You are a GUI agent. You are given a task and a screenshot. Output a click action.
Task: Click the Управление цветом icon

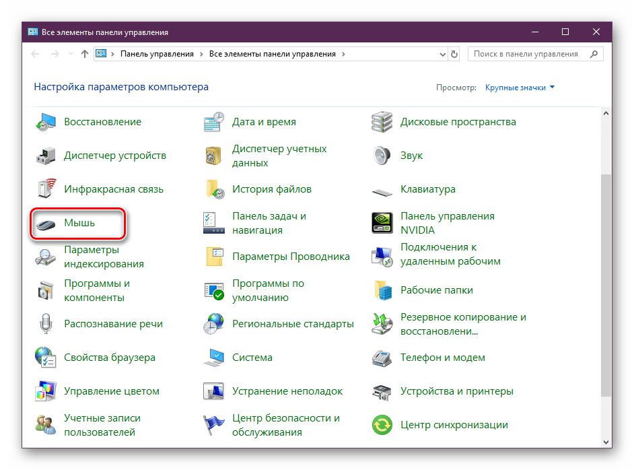(46, 391)
